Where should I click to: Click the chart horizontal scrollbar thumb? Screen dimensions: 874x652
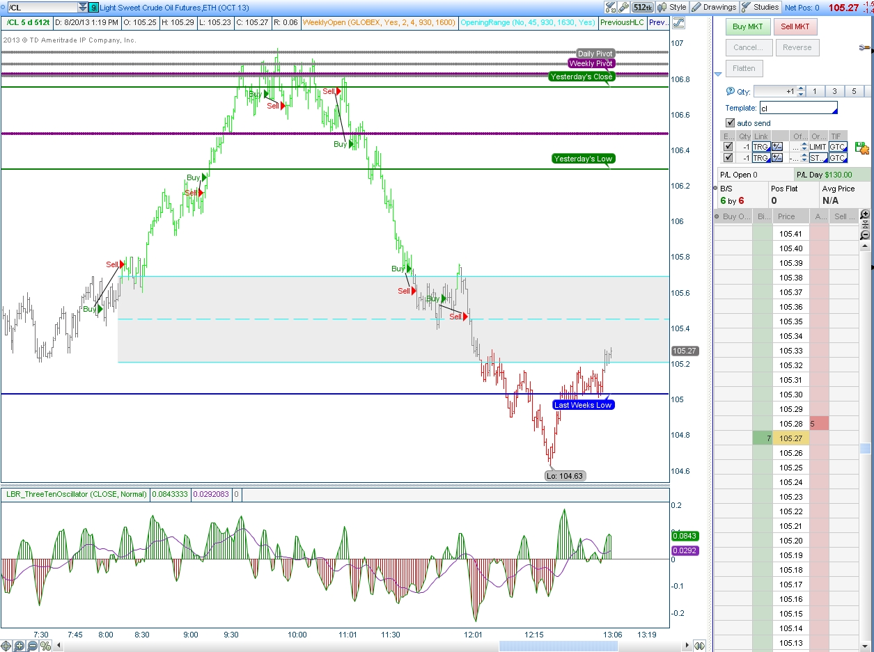[559, 646]
